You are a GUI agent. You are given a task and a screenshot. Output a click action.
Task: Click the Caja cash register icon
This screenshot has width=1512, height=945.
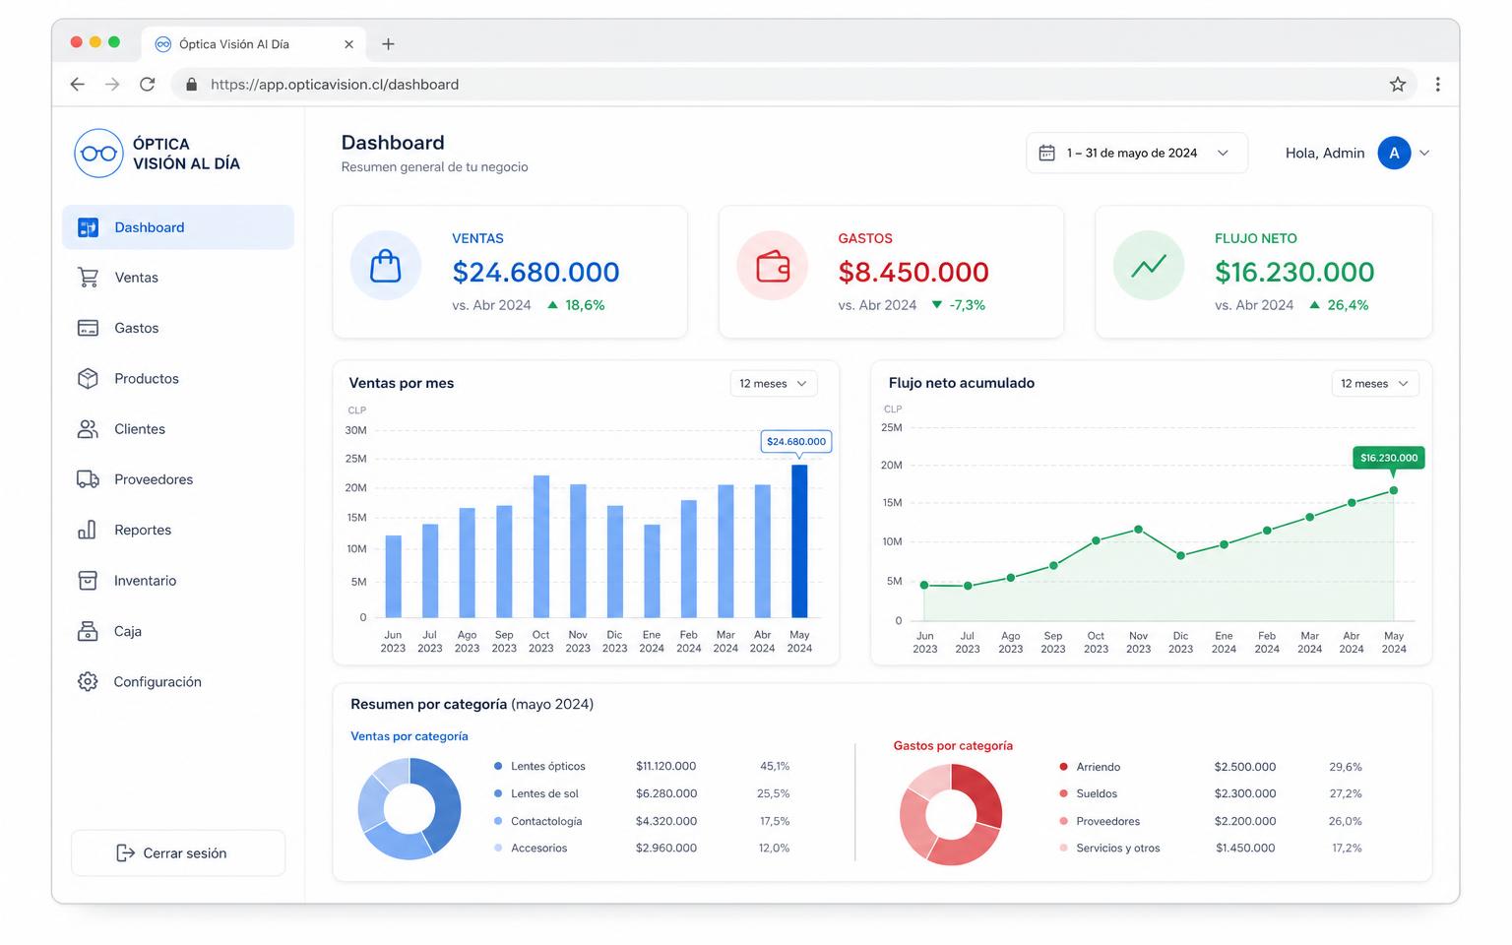[x=88, y=631]
